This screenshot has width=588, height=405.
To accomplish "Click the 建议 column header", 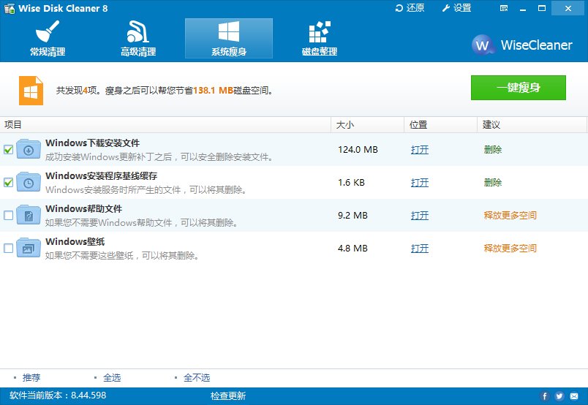I will [x=532, y=124].
